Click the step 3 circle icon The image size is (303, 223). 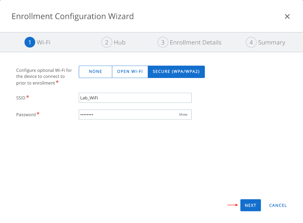coord(163,42)
